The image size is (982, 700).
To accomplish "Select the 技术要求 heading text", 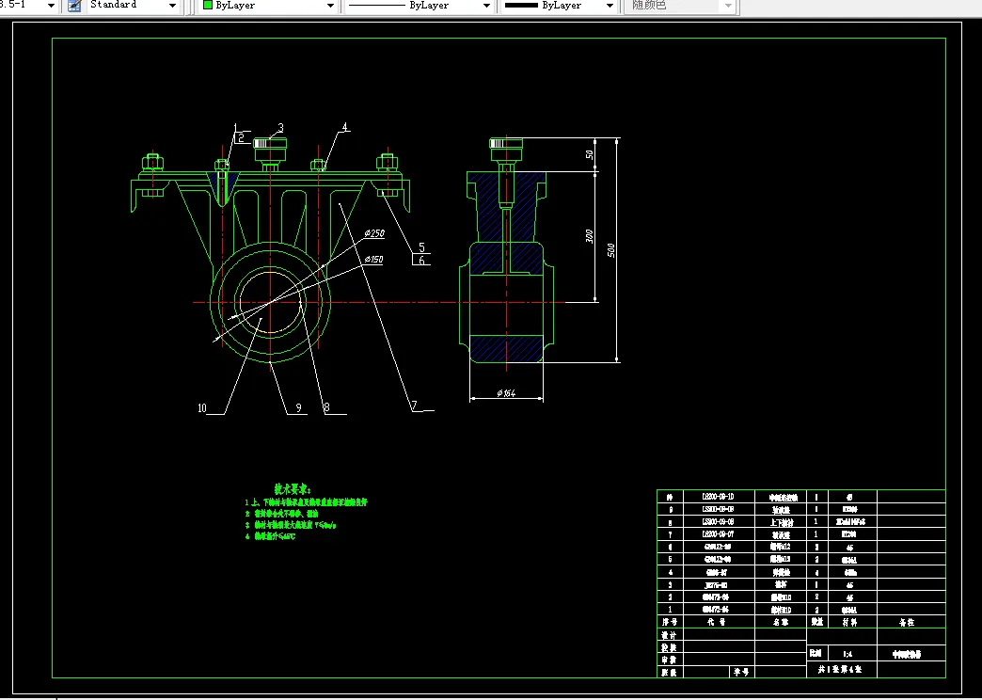I will [292, 489].
